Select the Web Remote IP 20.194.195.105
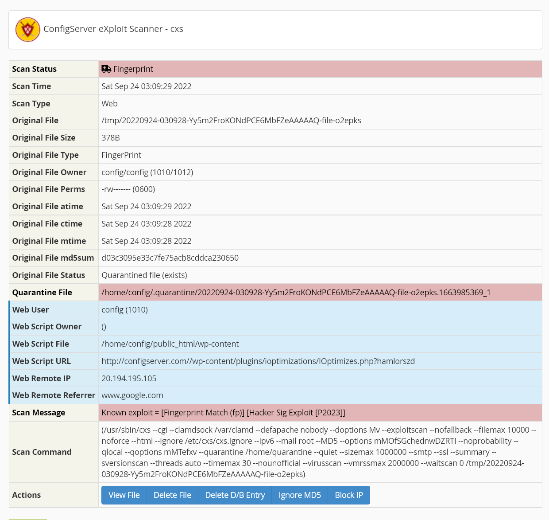The image size is (549, 520). coord(129,379)
